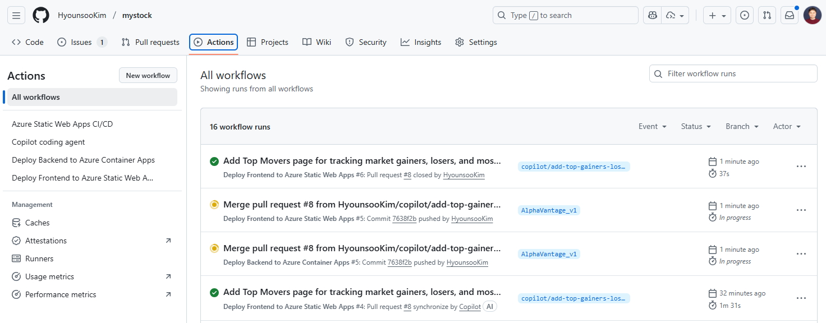
Task: Open Caches under Management
Action: pyautogui.click(x=37, y=223)
